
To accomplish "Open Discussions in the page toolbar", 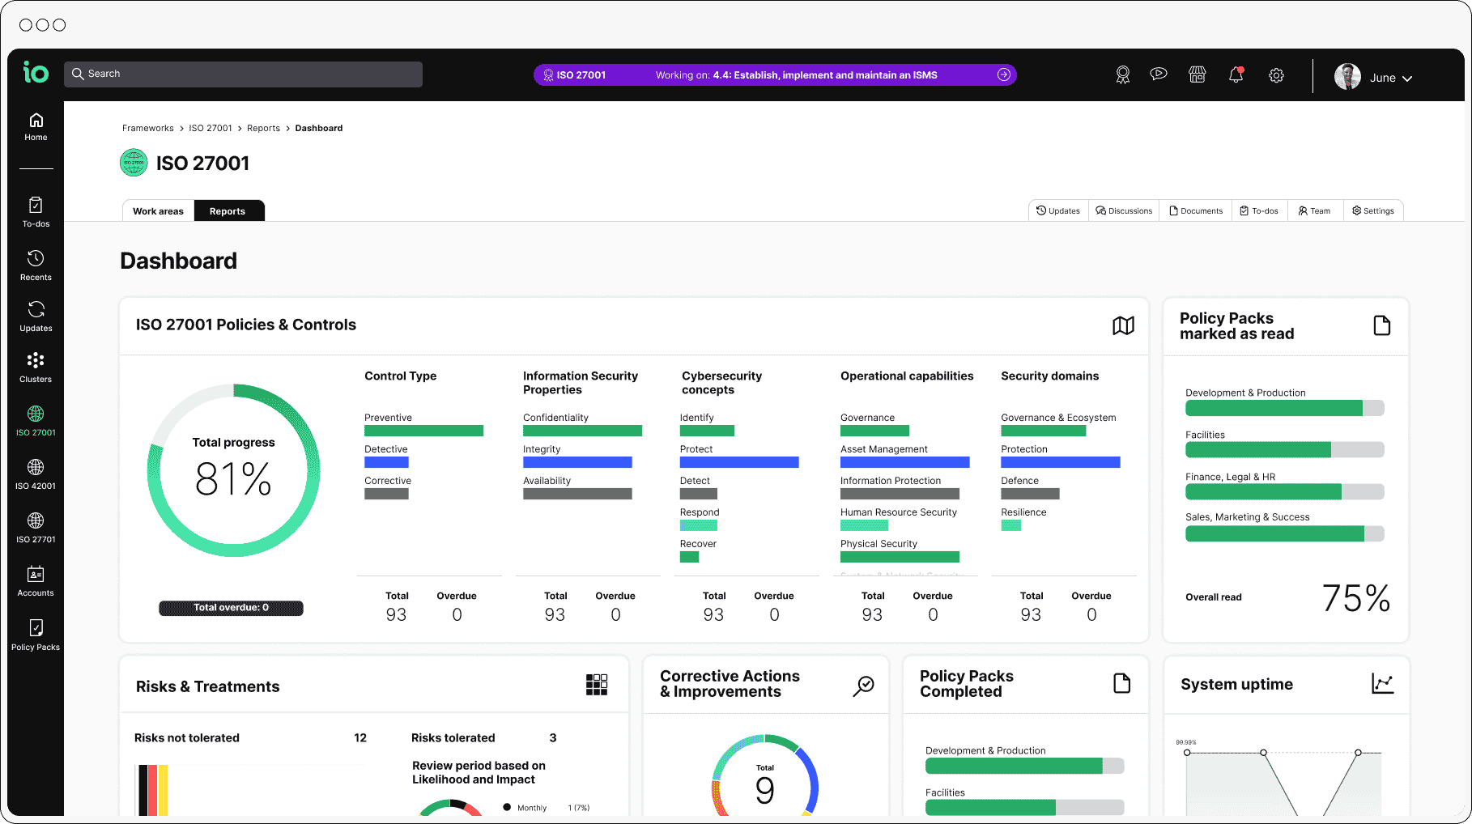I will [1124, 210].
